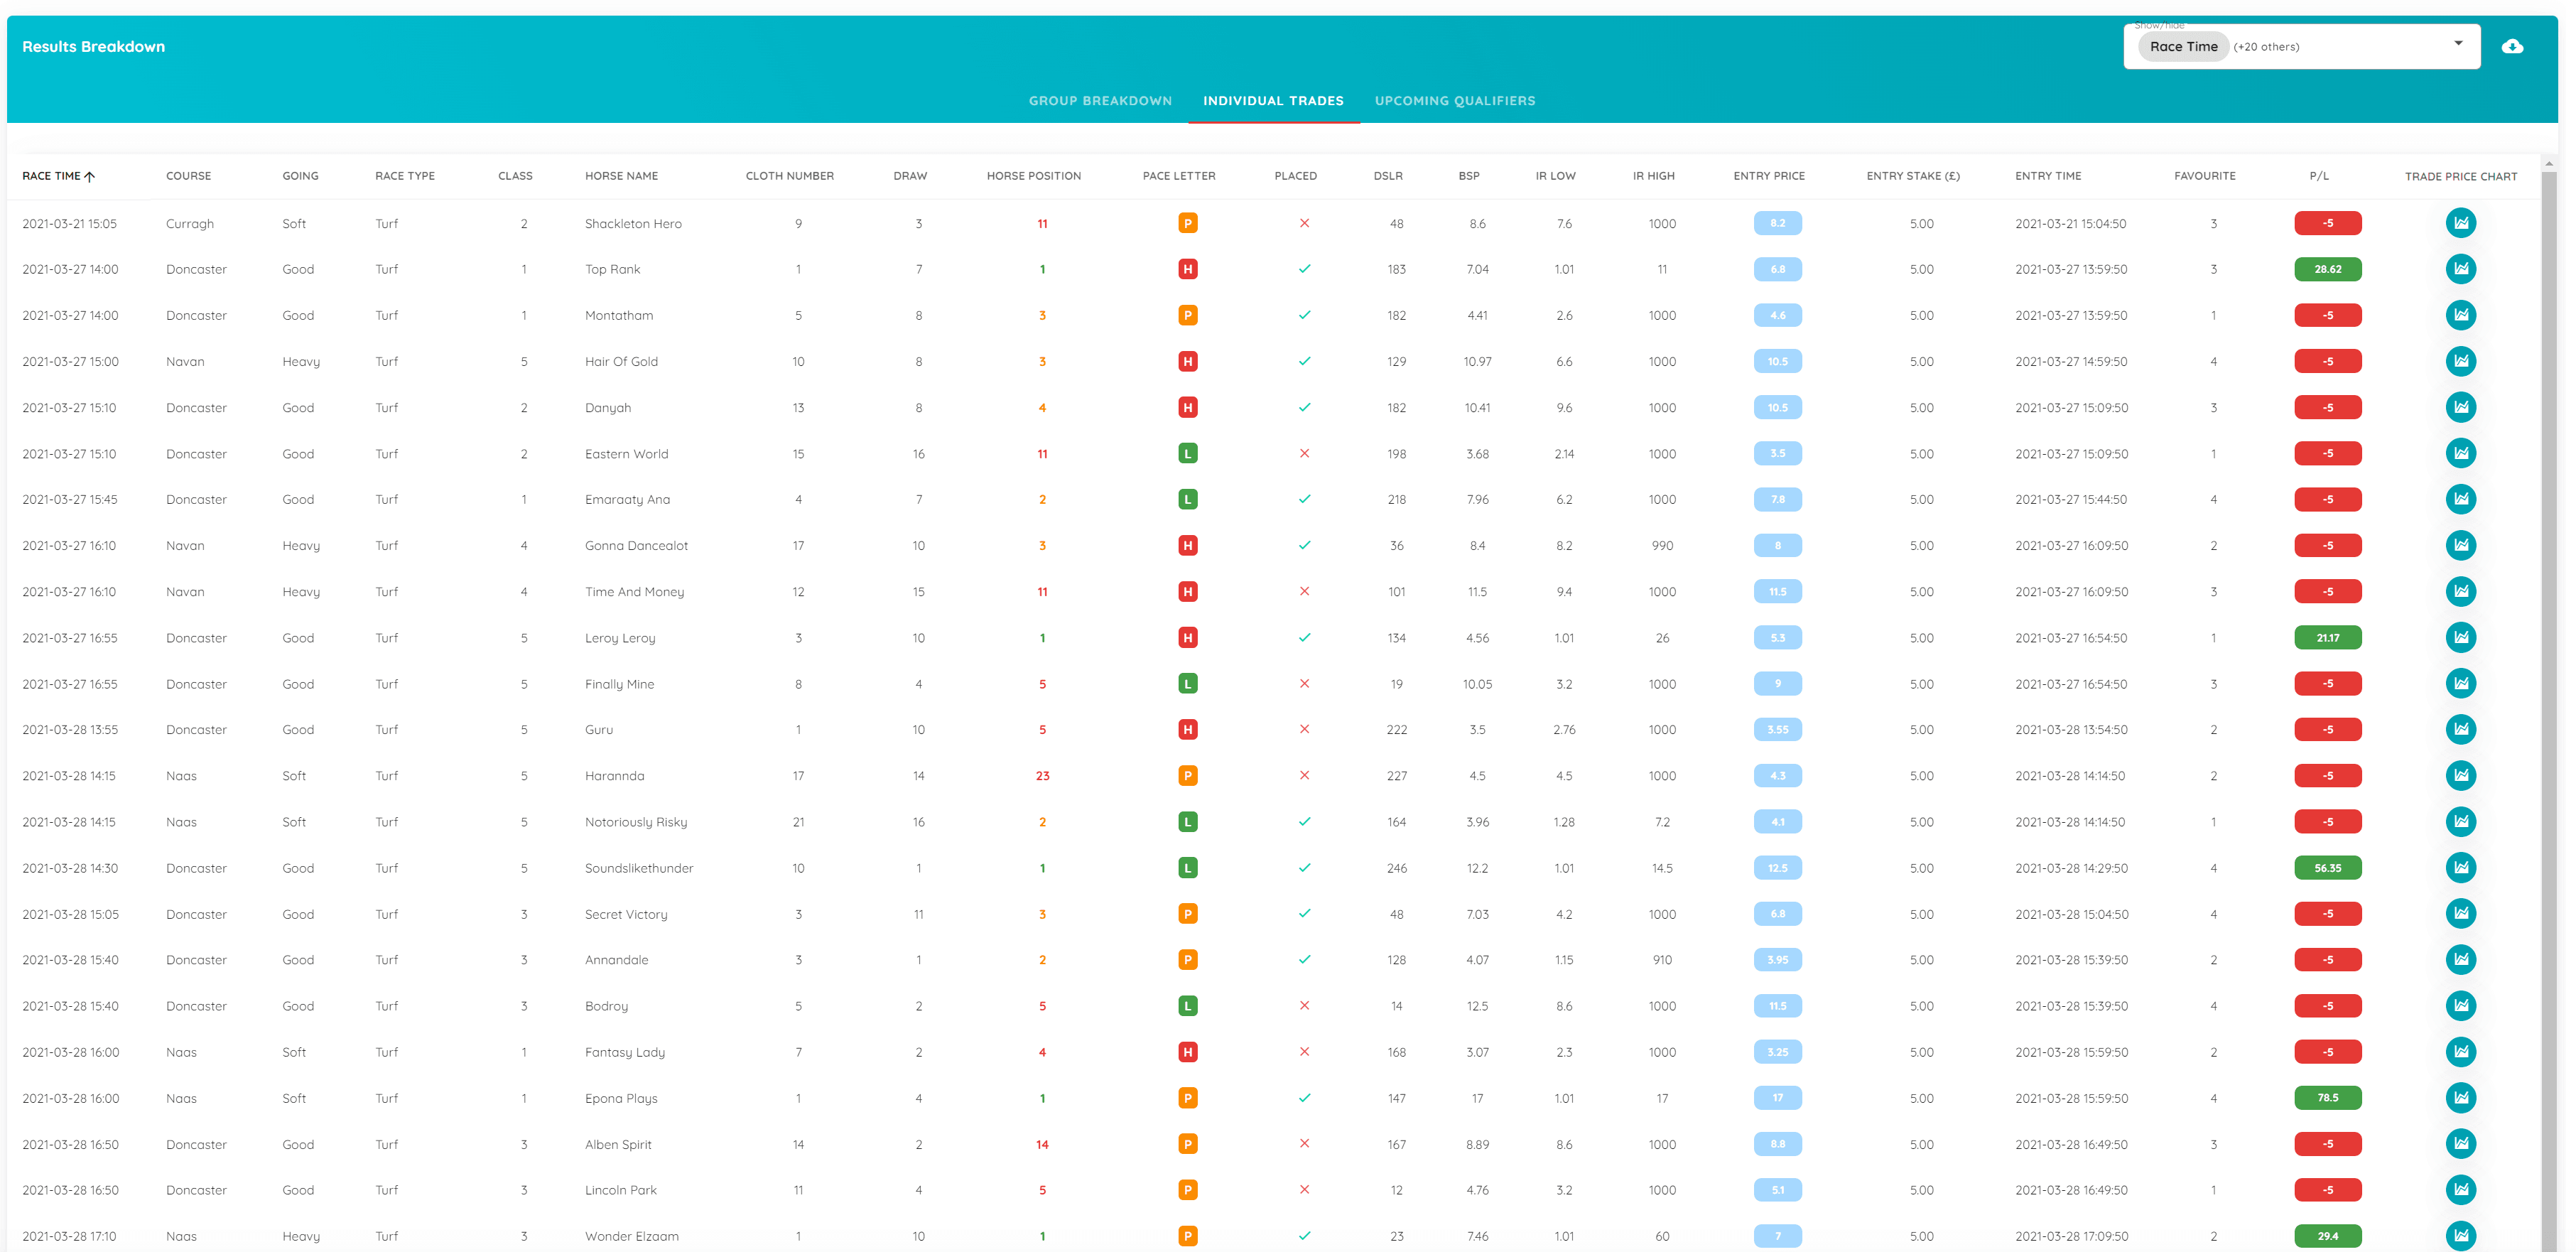This screenshot has width=2576, height=1252.
Task: Switch to the Upcoming Qualifiers tab
Action: (1454, 101)
